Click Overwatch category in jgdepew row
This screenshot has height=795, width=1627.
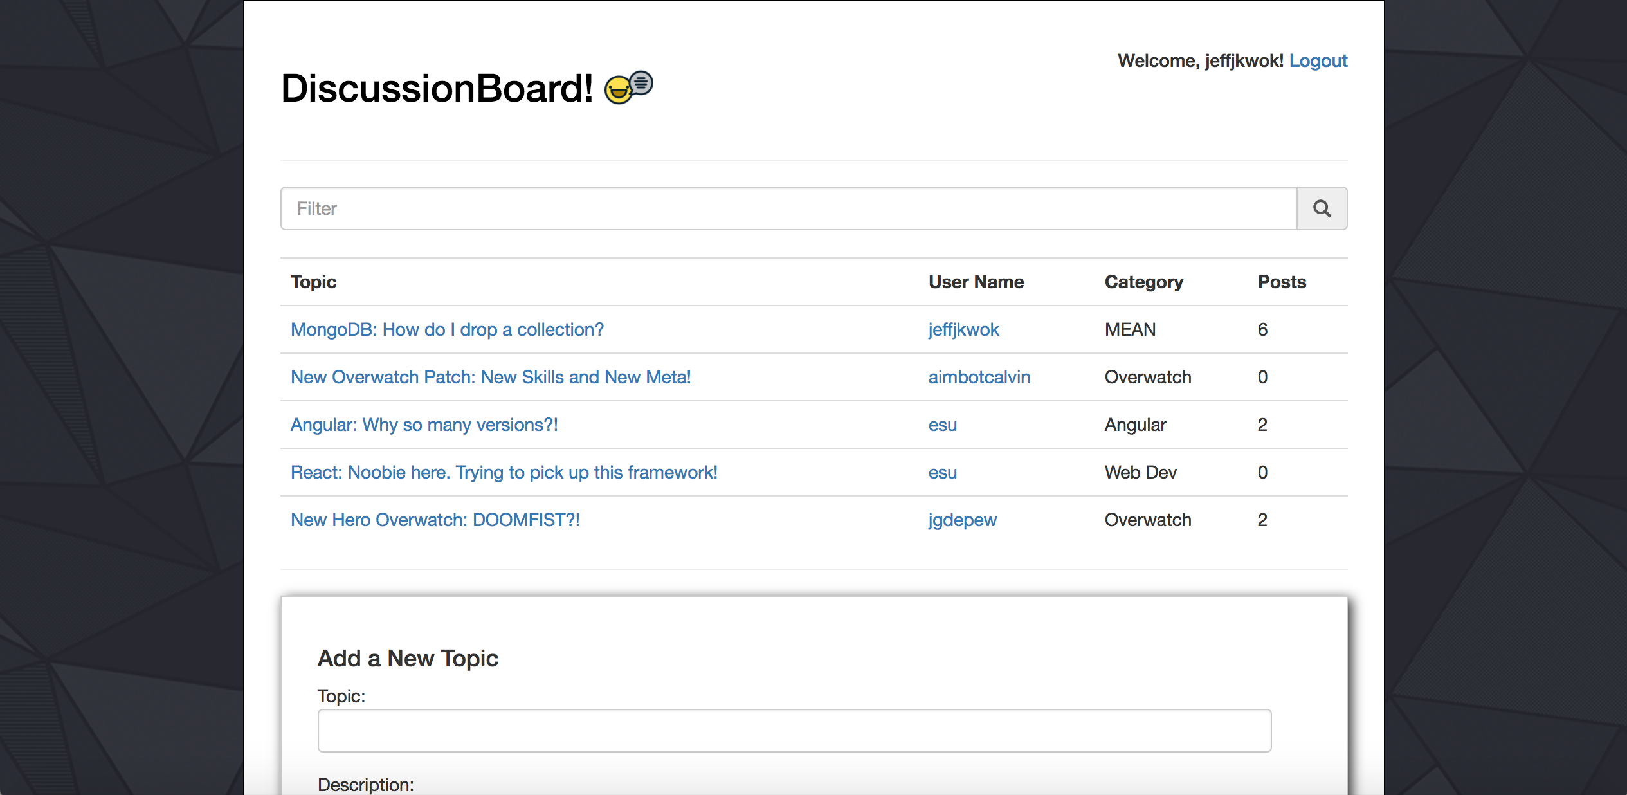click(1148, 520)
